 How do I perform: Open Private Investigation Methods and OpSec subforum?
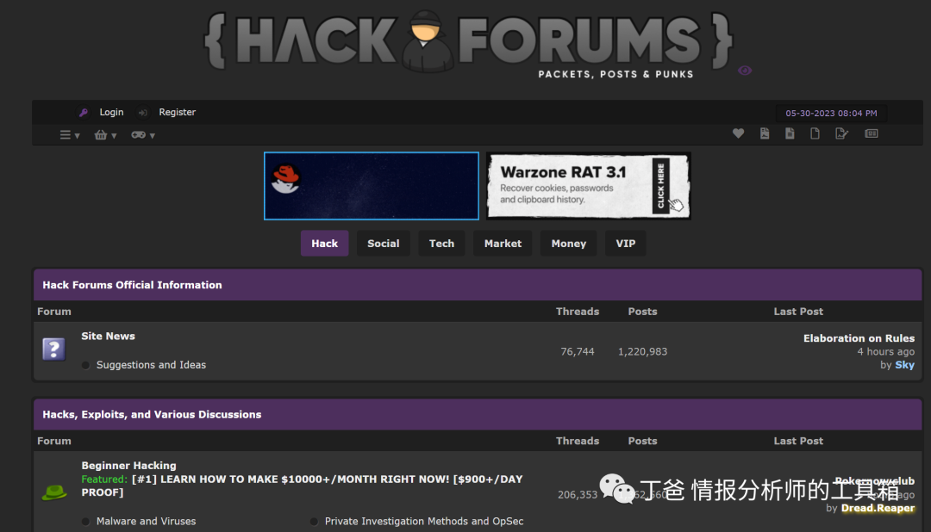click(x=424, y=522)
